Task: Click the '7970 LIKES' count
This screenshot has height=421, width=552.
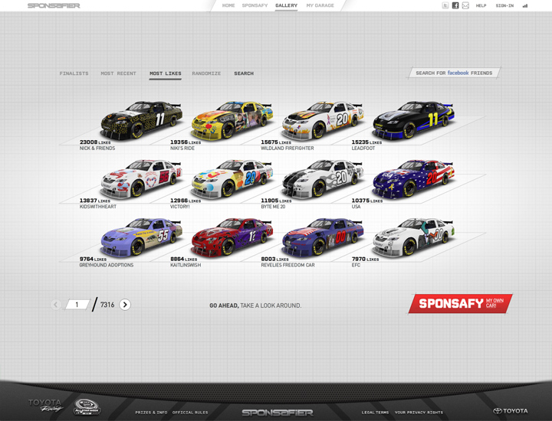Action: (x=365, y=259)
